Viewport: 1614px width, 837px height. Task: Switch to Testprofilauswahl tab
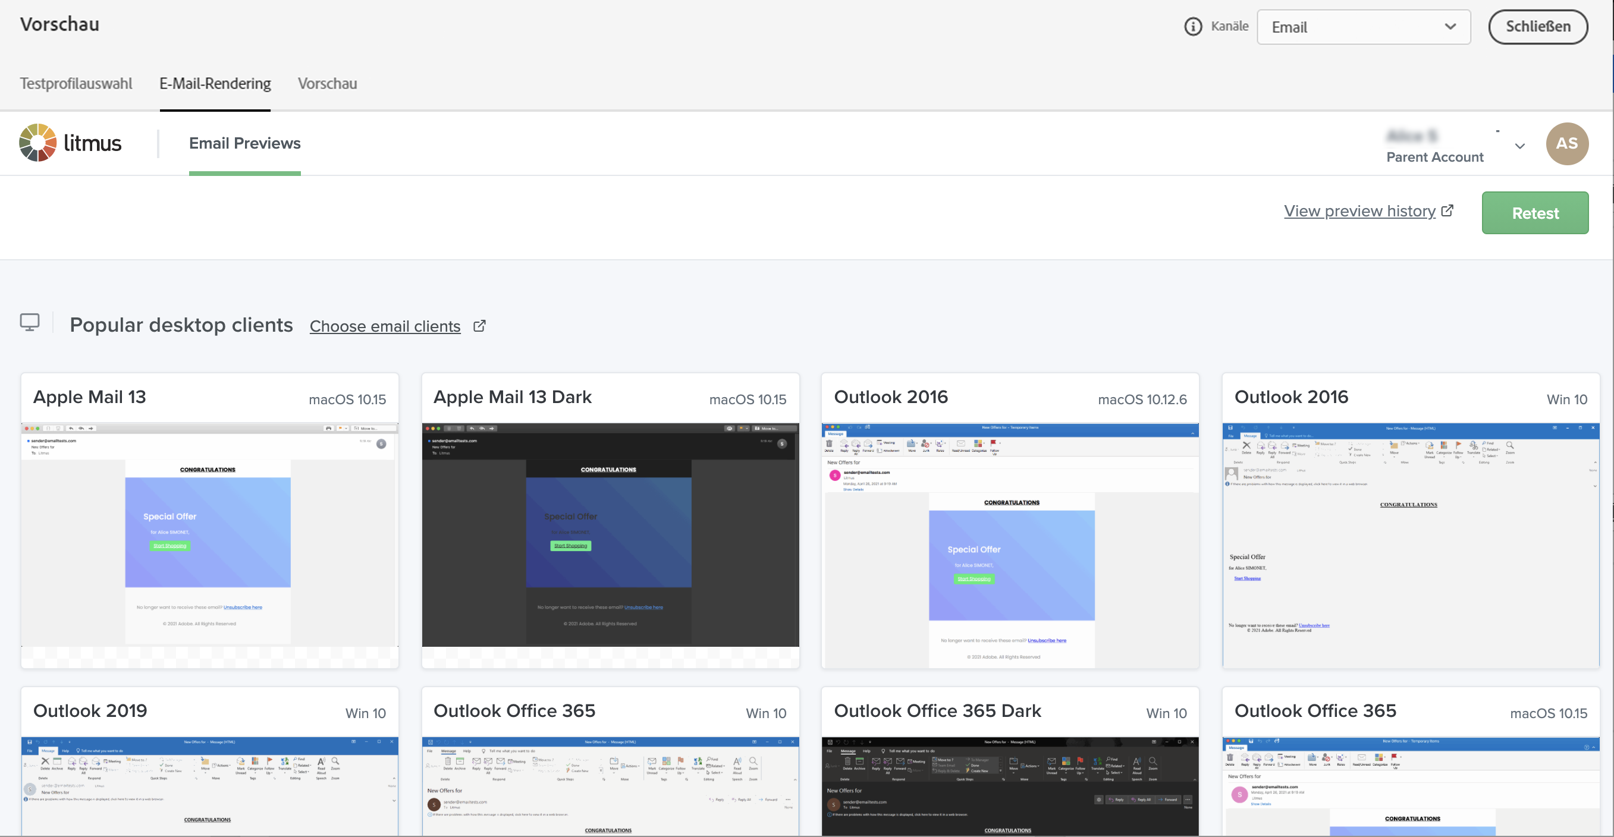tap(76, 83)
